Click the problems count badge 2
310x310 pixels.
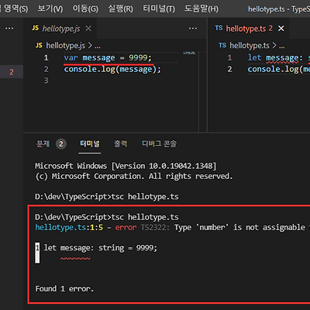(61, 144)
